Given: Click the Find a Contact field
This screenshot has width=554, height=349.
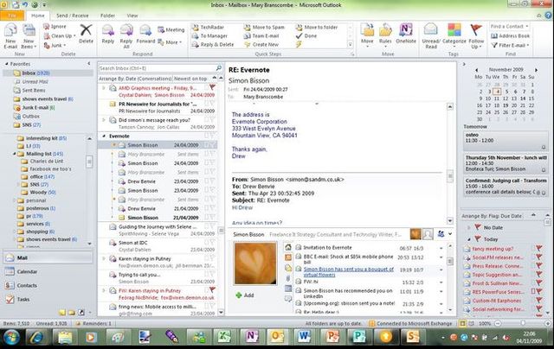Looking at the screenshot, I should pos(508,27).
